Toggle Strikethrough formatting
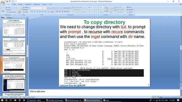Viewport: 182px width, 102px height. click(x=40, y=12)
